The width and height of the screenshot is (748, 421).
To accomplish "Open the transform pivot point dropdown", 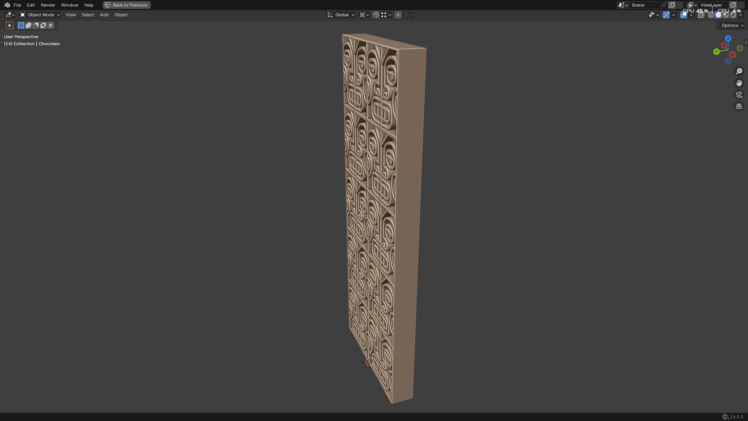I will pyautogui.click(x=364, y=15).
